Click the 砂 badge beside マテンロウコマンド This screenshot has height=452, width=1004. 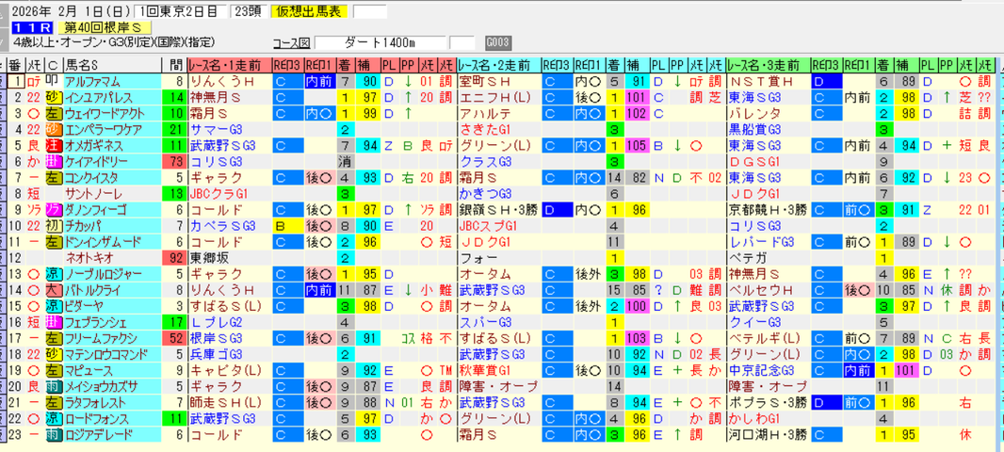coord(53,354)
